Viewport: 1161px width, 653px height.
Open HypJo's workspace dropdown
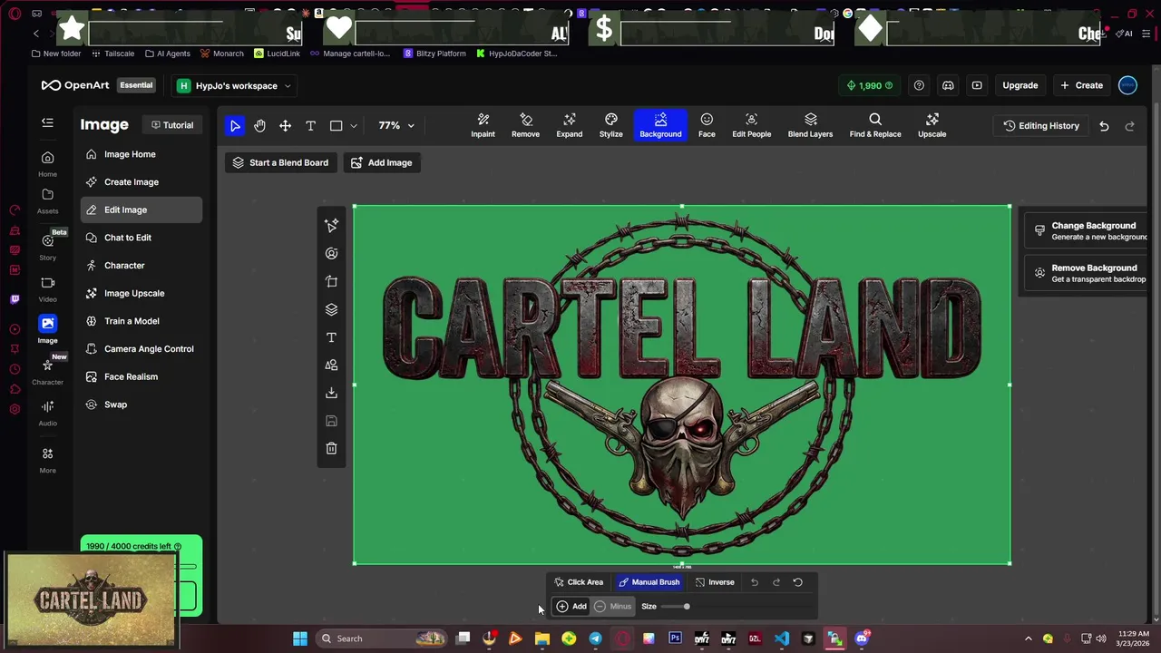234,85
